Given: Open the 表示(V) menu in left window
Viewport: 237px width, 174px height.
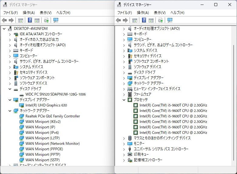Looking at the screenshot, I should 46,13.
